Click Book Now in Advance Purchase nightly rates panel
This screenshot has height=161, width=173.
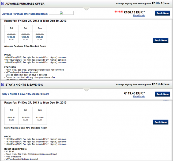tap(160, 40)
